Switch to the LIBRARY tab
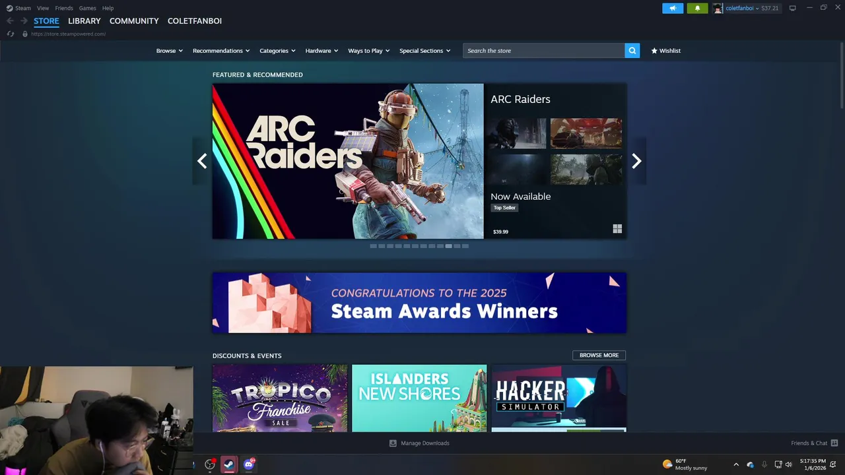The height and width of the screenshot is (475, 845). pyautogui.click(x=84, y=21)
